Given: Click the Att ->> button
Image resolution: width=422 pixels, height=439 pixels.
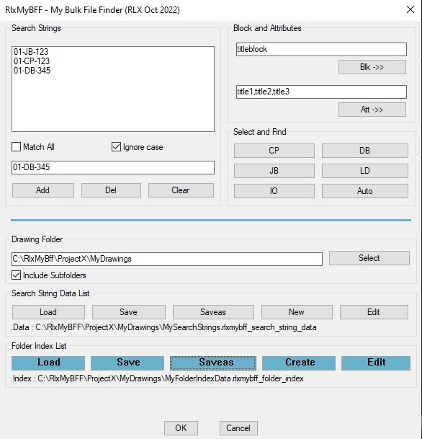Looking at the screenshot, I should pyautogui.click(x=372, y=110).
